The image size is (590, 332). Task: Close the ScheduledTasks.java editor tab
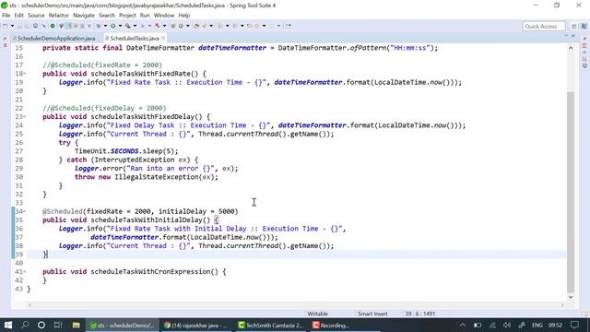pos(163,38)
